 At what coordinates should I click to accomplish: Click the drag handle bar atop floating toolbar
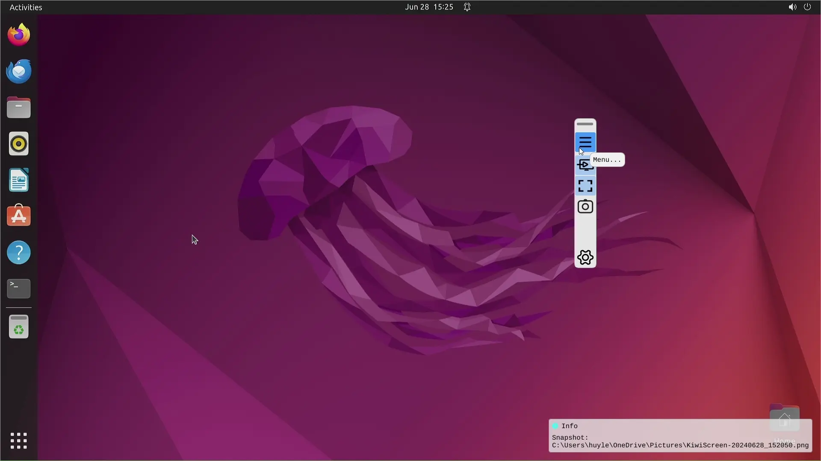pos(585,124)
